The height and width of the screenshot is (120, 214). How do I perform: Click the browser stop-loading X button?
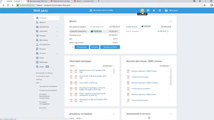[x=12, y=5]
